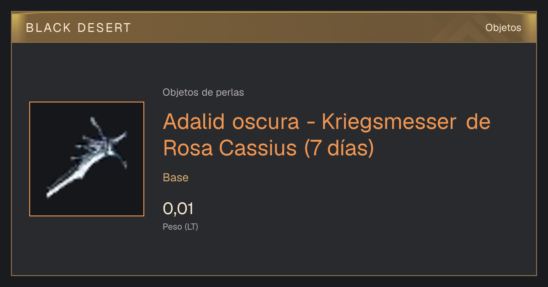The image size is (548, 287).
Task: Click the word Kriegsmesser in the title
Action: click(389, 122)
